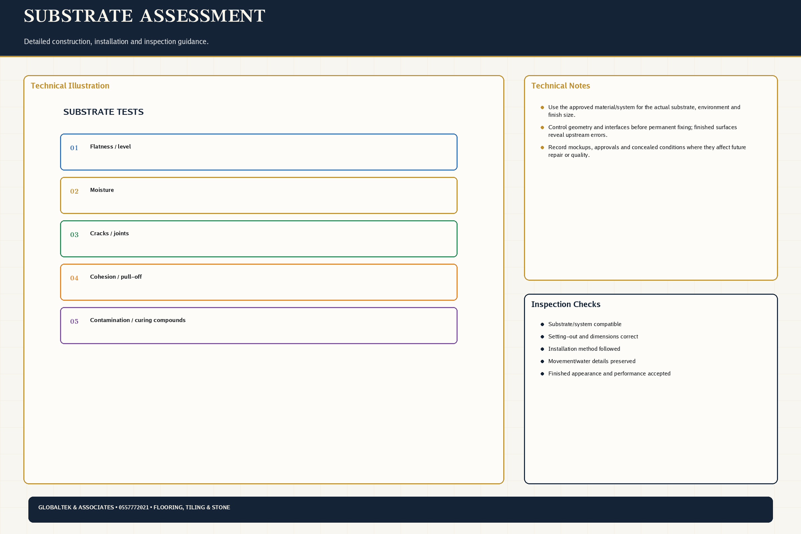Select the Moisture test label
Screen dimensions: 801x534
(x=102, y=190)
